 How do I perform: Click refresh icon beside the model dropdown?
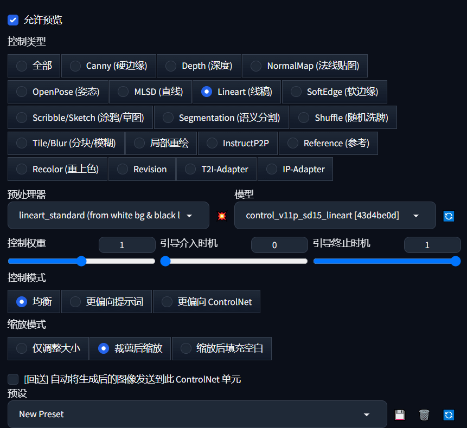tap(449, 216)
